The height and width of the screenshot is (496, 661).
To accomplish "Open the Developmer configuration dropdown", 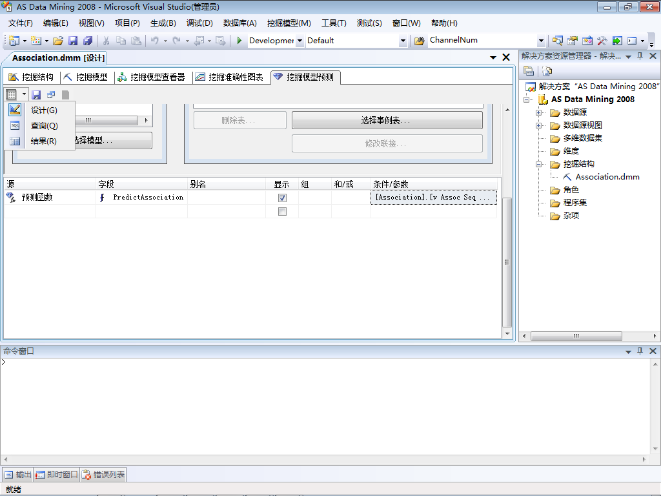I will [300, 41].
